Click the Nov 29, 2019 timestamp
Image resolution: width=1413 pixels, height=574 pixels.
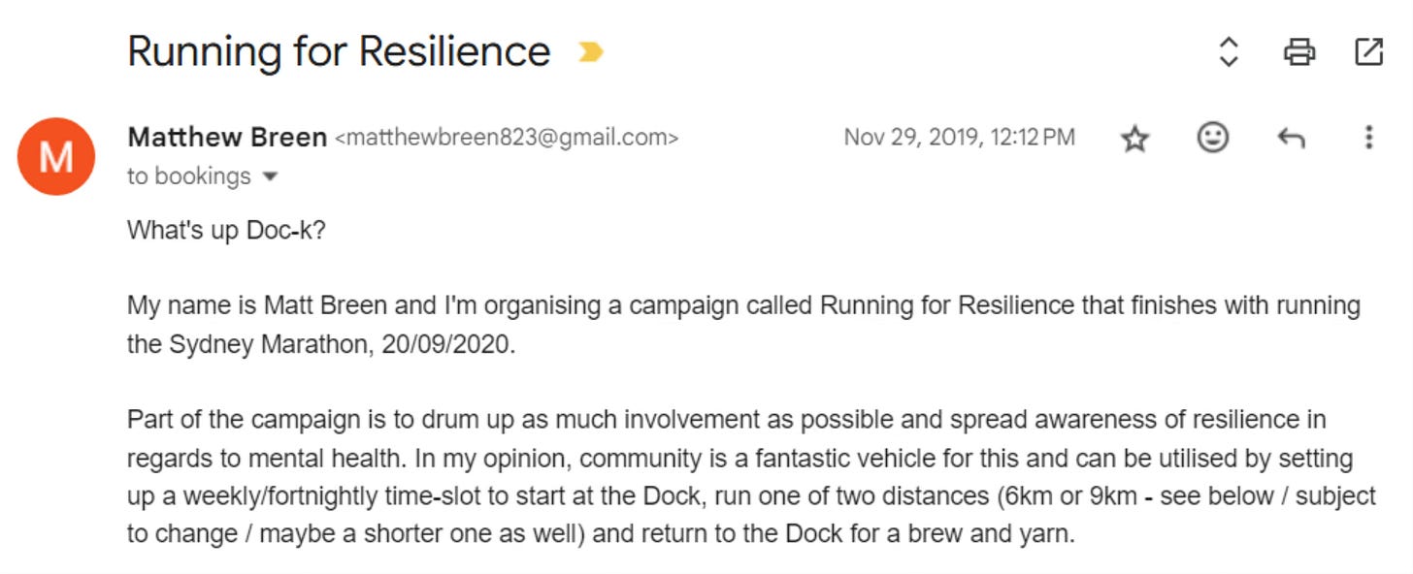pyautogui.click(x=959, y=138)
